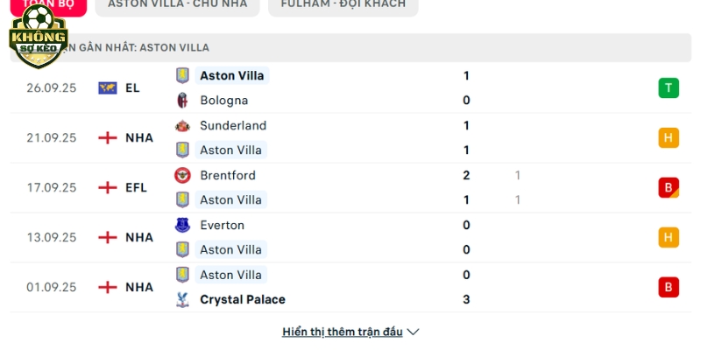The width and height of the screenshot is (701, 350).
Task: Open the match row dated 13.09.25
Action: [x=350, y=237]
